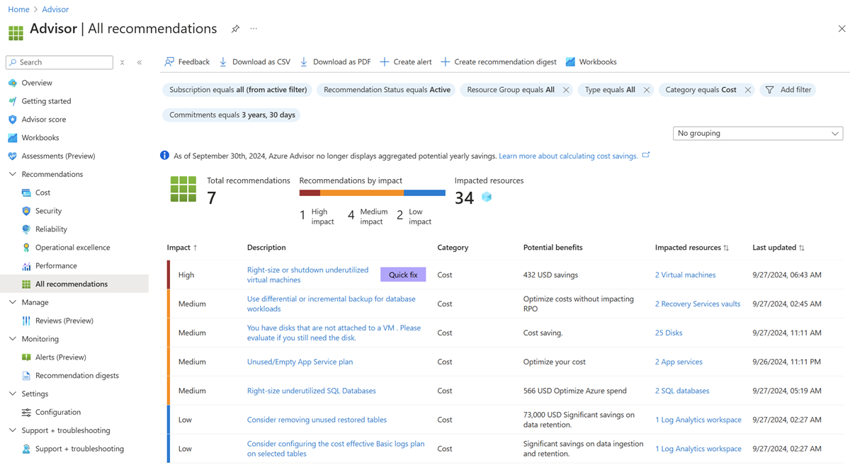The height and width of the screenshot is (465, 850).
Task: Open the No grouping dropdown
Action: (757, 133)
